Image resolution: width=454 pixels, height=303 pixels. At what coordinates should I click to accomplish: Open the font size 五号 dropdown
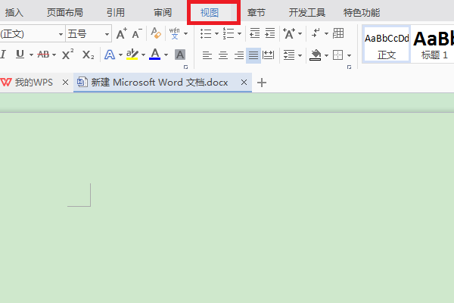point(107,34)
